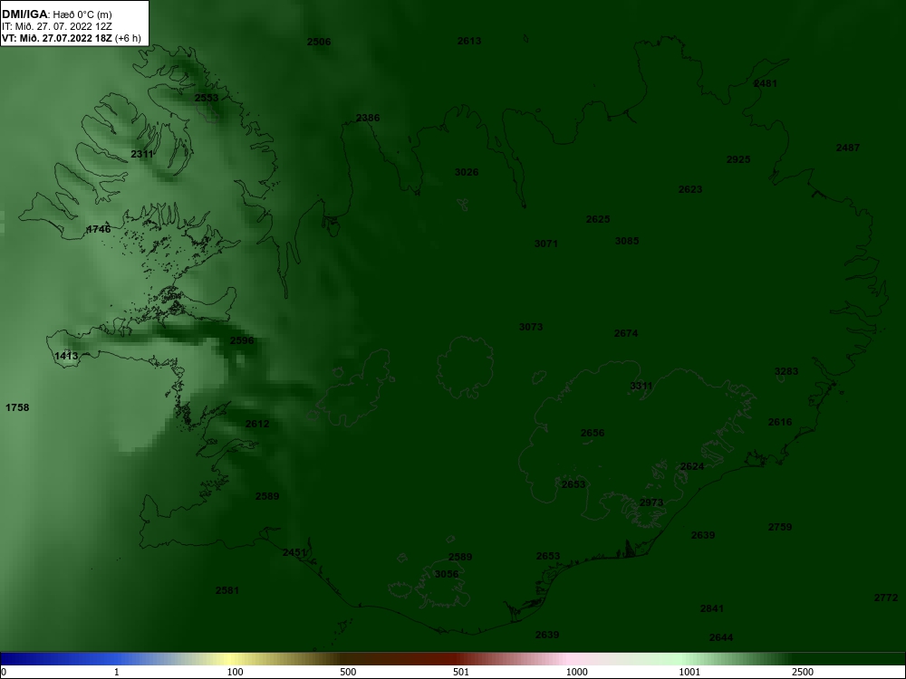Click the 3311 value on the glacier
Screen dimensions: 906x679
click(x=641, y=386)
